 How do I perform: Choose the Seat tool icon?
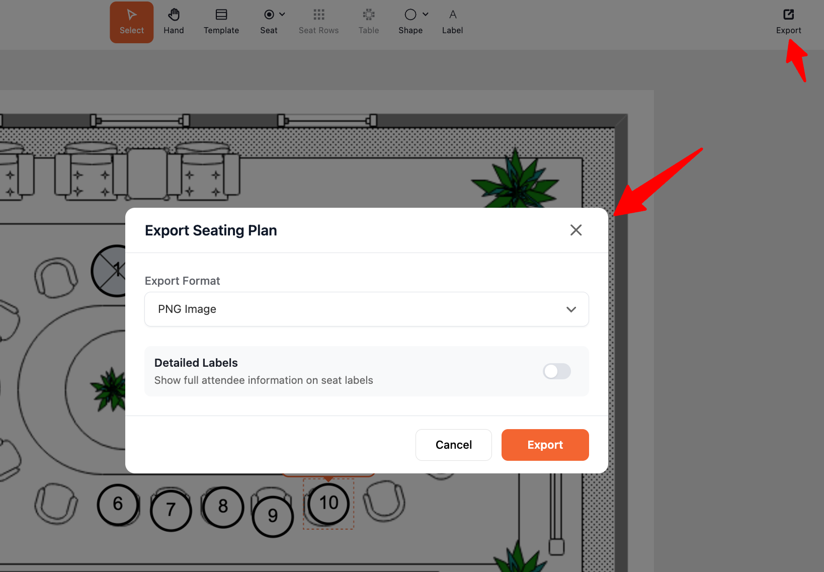(269, 15)
